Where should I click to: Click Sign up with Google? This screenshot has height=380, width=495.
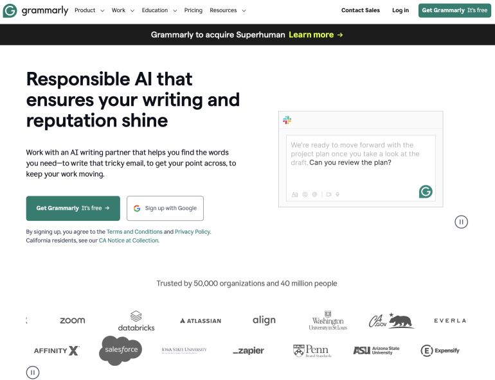coord(165,208)
